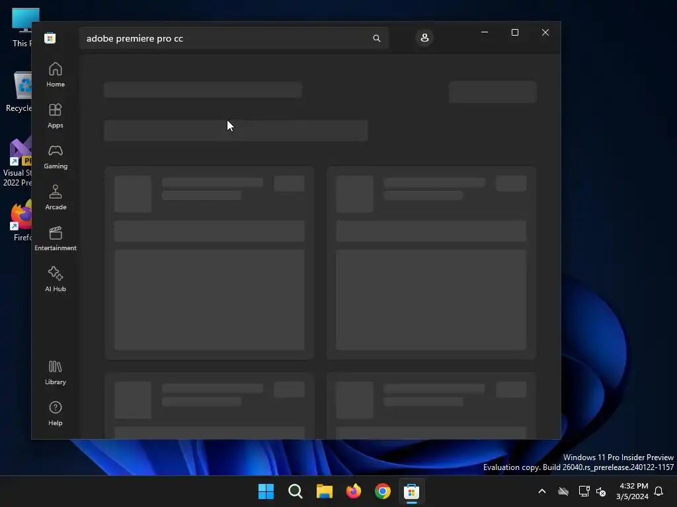Open the Gaming section

(x=56, y=156)
